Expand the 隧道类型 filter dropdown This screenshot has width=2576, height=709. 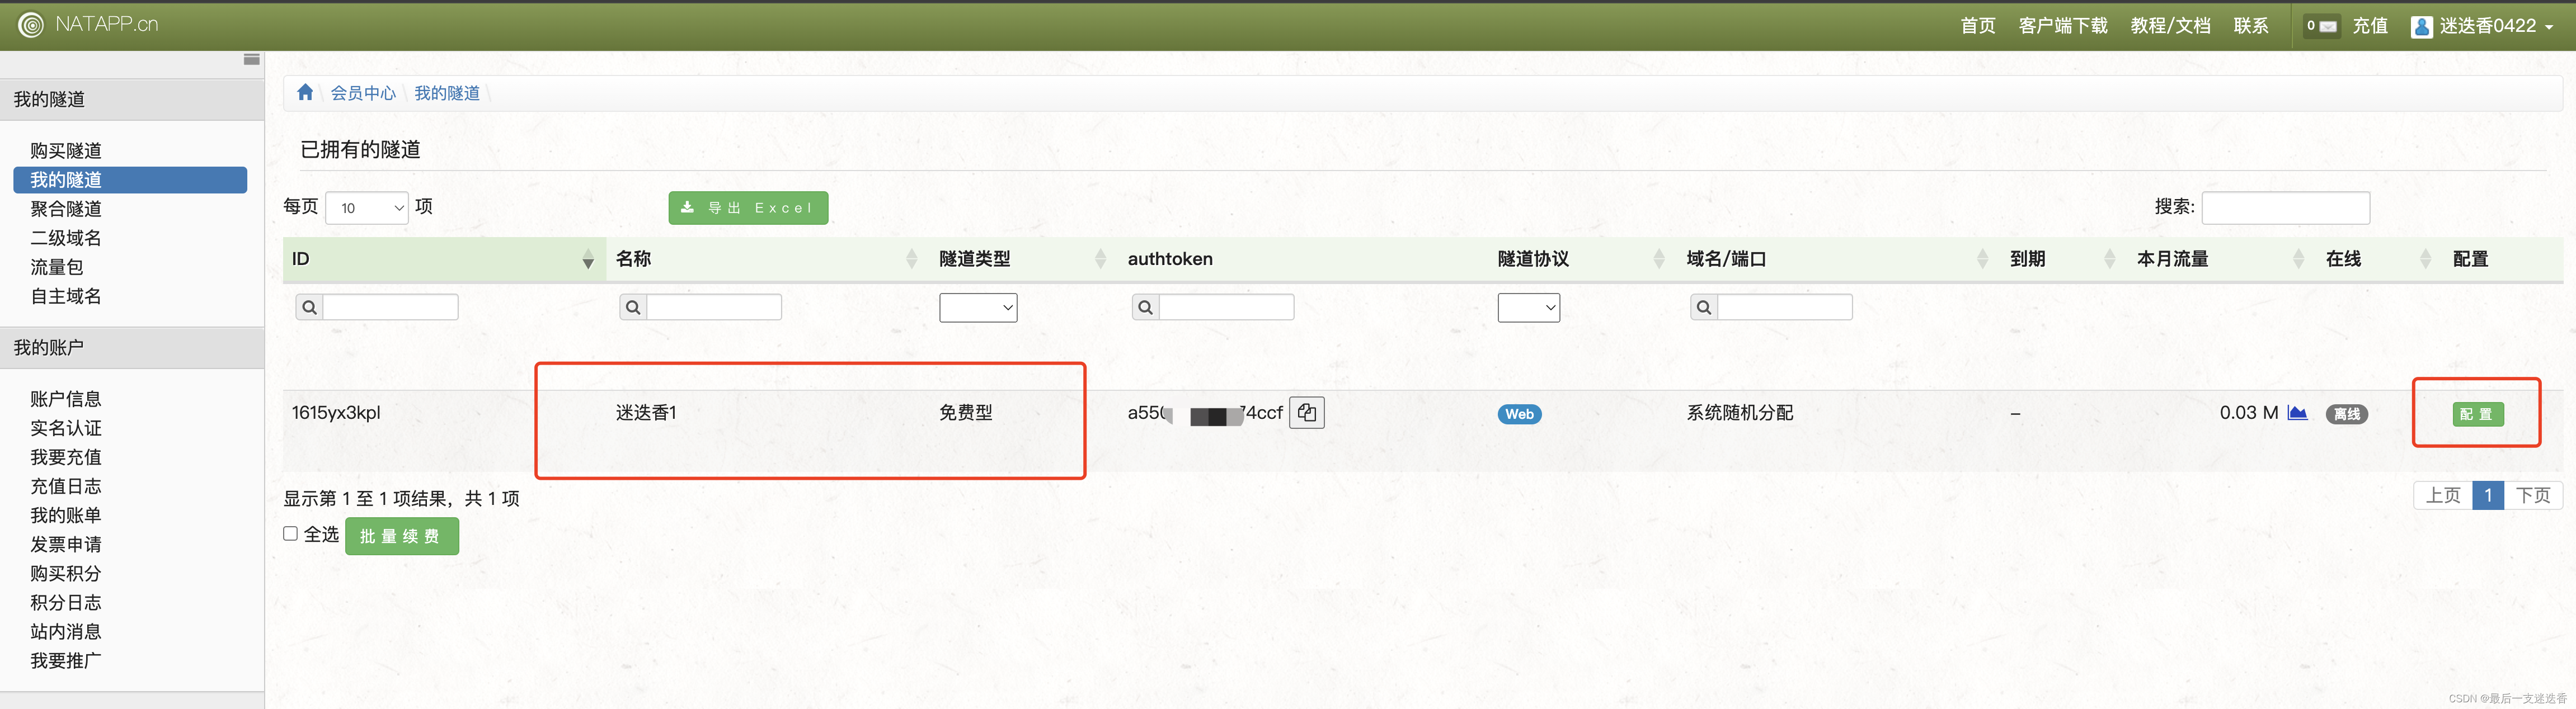[977, 308]
